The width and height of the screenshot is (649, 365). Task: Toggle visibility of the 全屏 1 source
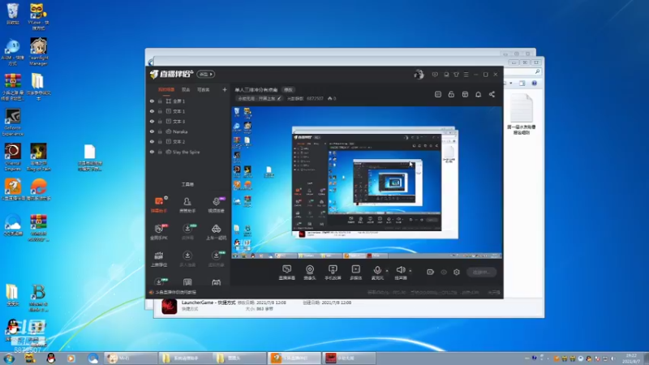tap(152, 101)
